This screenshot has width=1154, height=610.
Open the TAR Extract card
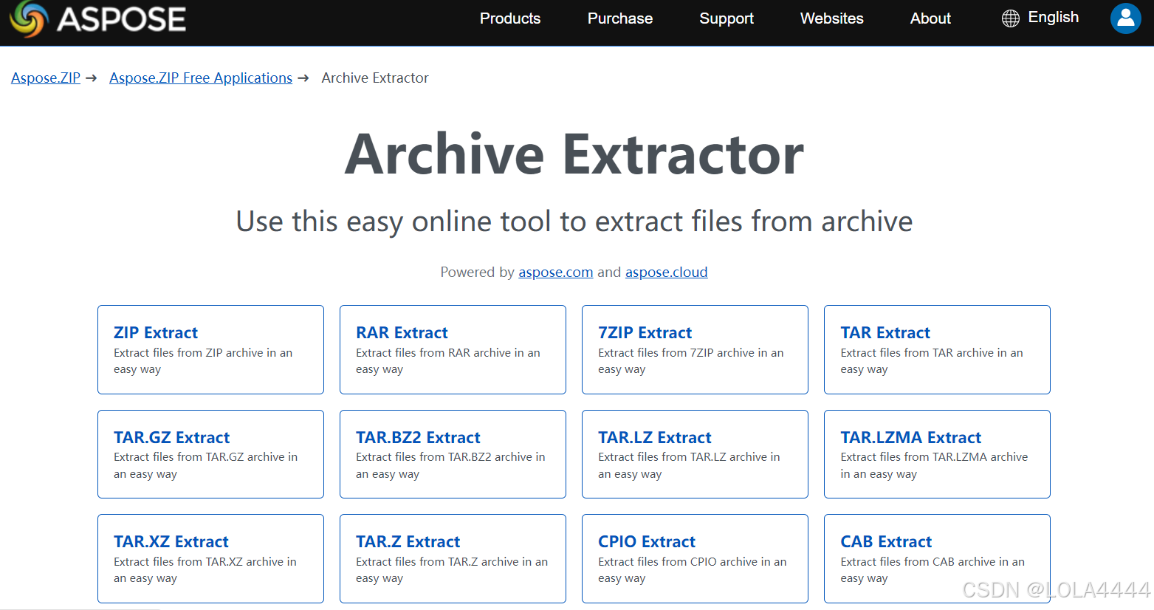937,349
